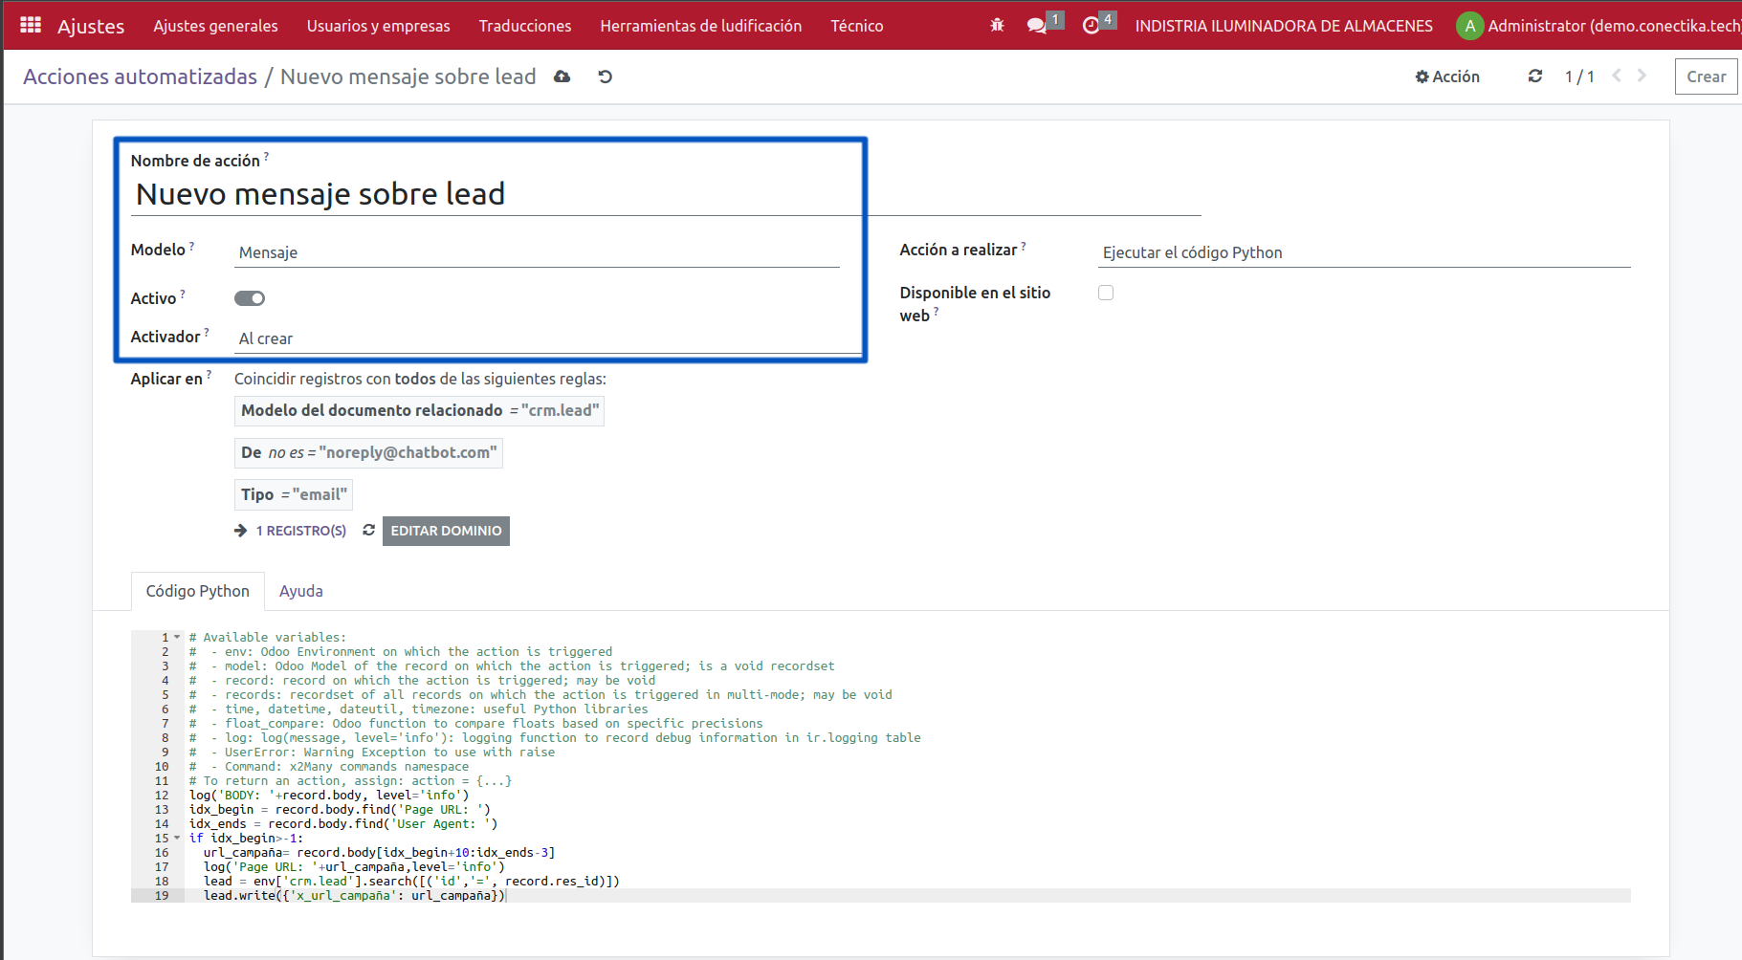Image resolution: width=1742 pixels, height=960 pixels.
Task: Expand the Acción gear menu
Action: tap(1447, 76)
